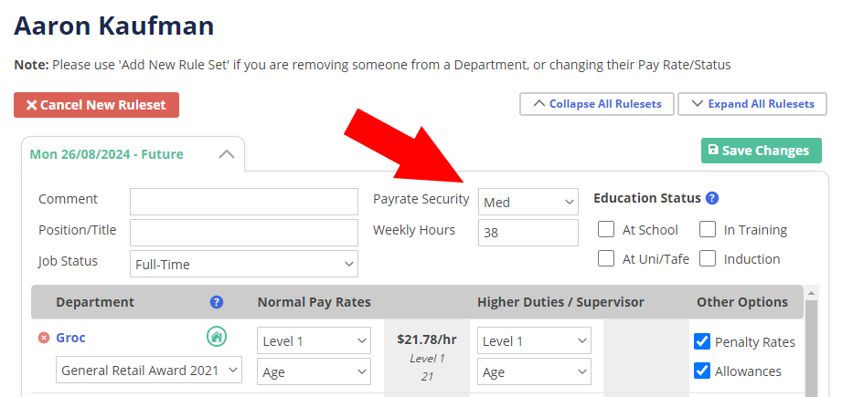Click the Education Status help icon

click(712, 198)
